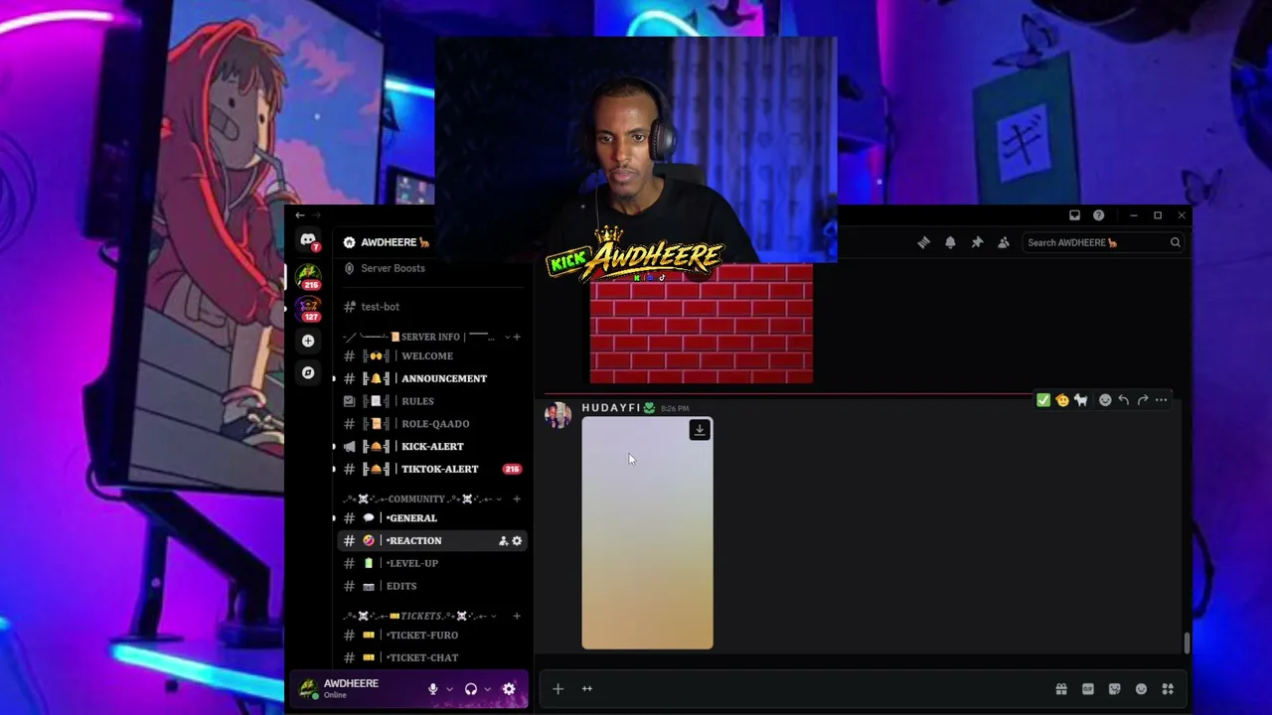Open microphone input options arrow
The height and width of the screenshot is (715, 1272).
[449, 689]
